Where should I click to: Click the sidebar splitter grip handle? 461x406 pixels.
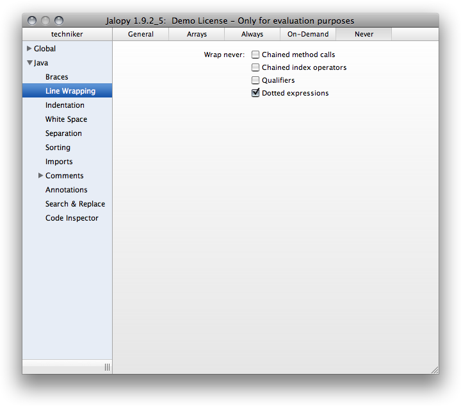click(107, 367)
